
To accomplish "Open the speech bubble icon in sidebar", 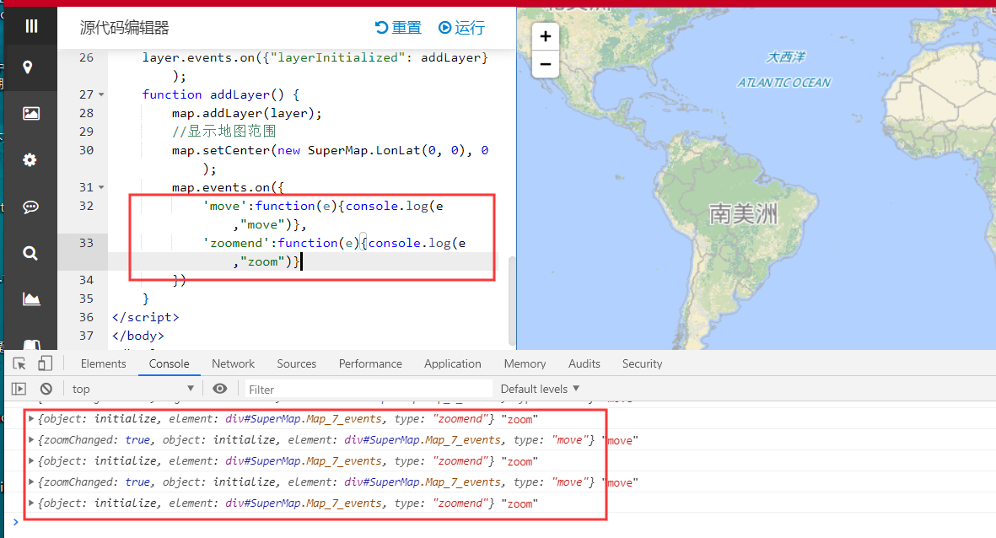I will coord(30,207).
